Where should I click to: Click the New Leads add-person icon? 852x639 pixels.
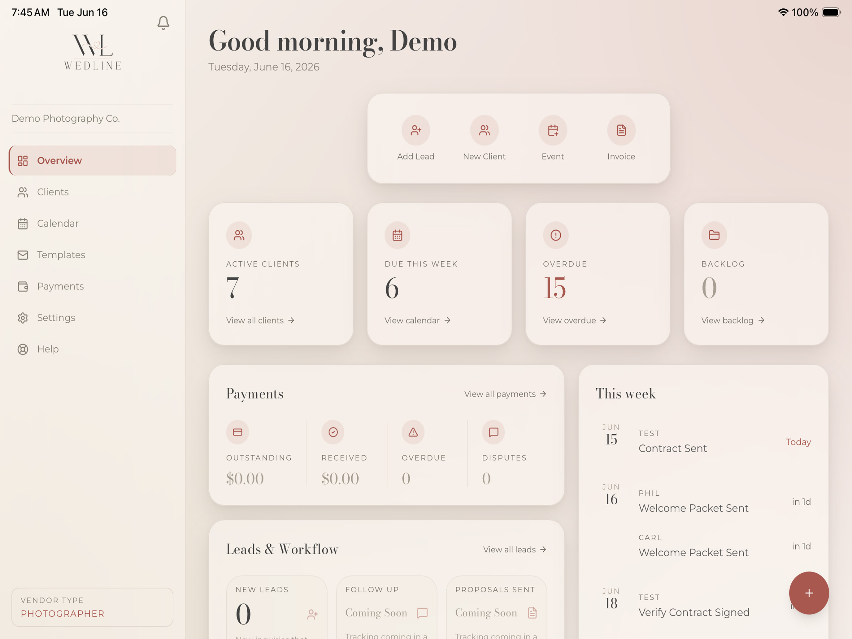(312, 614)
